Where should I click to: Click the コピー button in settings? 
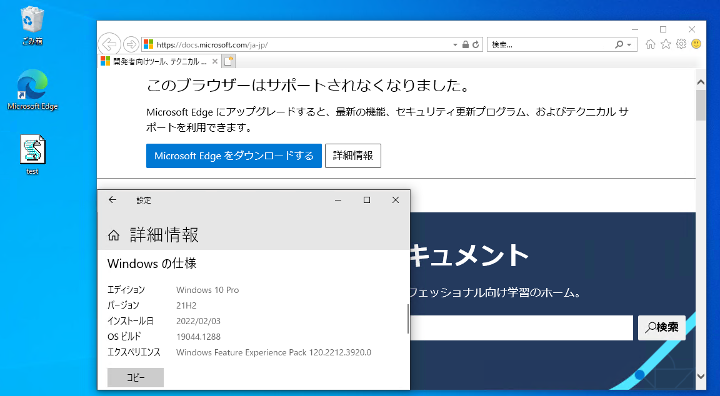click(x=136, y=377)
